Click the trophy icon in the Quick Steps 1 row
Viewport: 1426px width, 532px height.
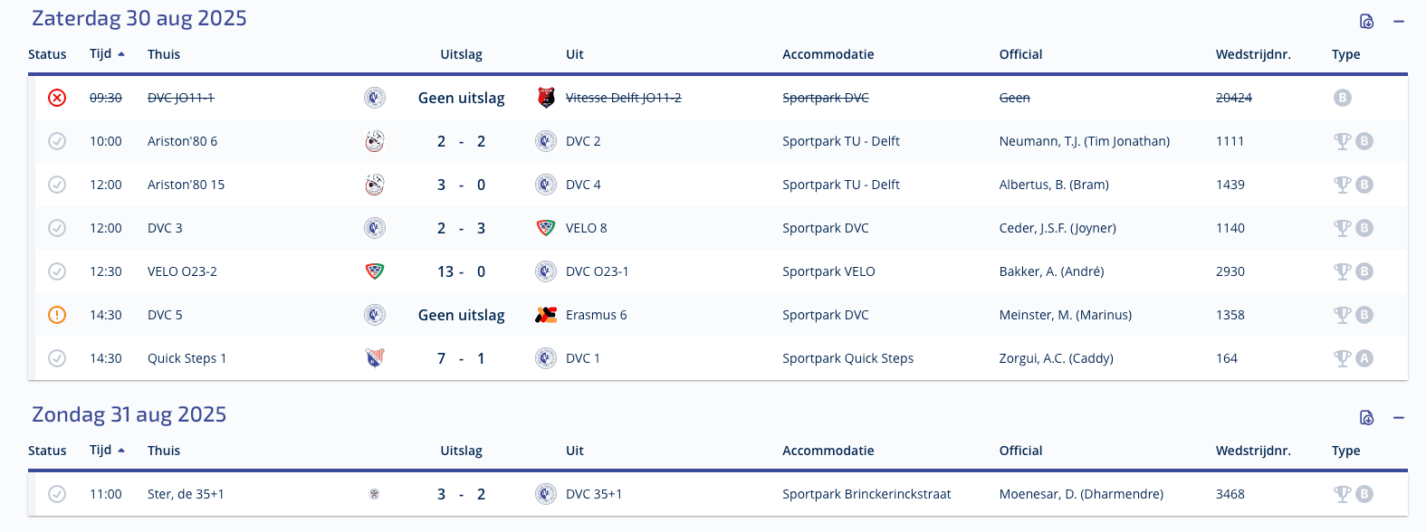click(1343, 358)
